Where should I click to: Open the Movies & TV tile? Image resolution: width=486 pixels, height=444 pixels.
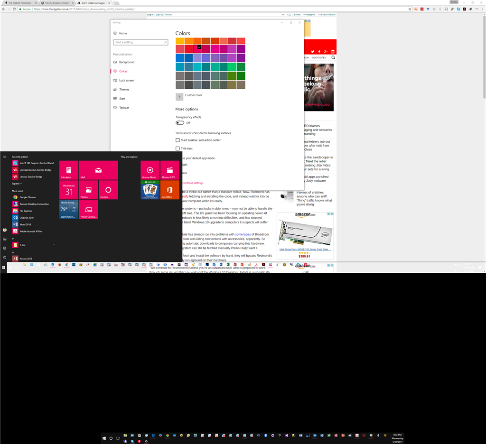[170, 170]
